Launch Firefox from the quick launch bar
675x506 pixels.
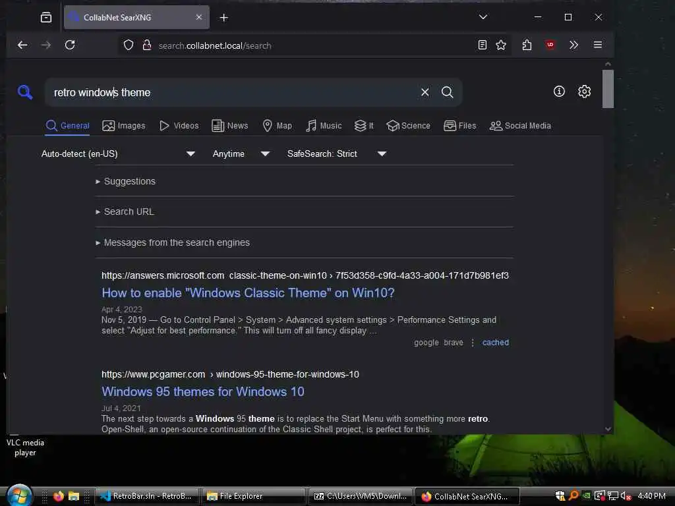pyautogui.click(x=58, y=496)
